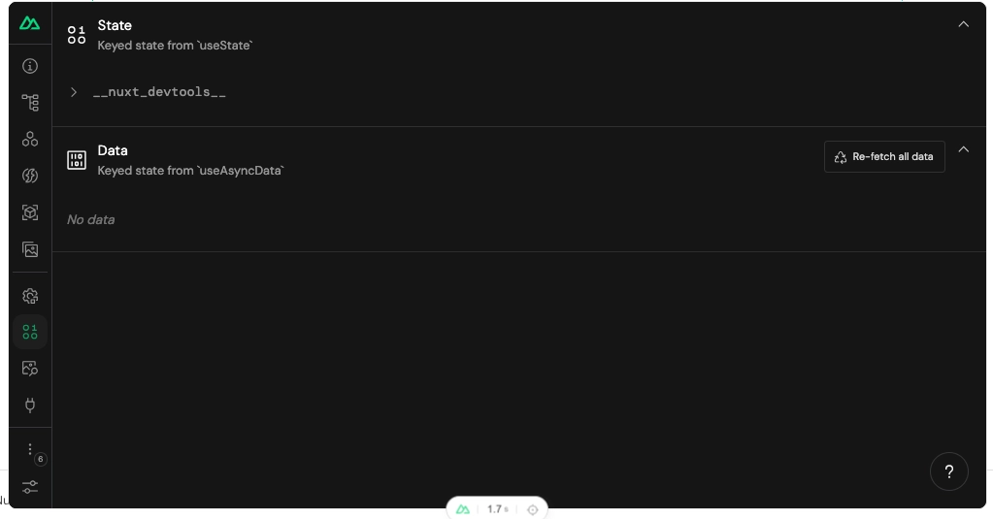Open the Pages tree icon in the sidebar
This screenshot has height=519, width=993.
coord(30,103)
